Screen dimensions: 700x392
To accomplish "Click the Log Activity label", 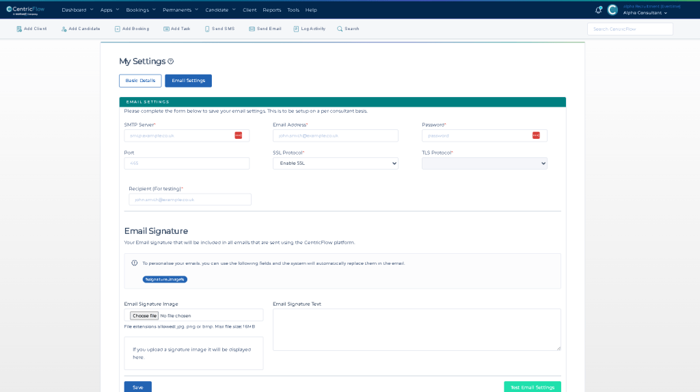I will pos(313,29).
